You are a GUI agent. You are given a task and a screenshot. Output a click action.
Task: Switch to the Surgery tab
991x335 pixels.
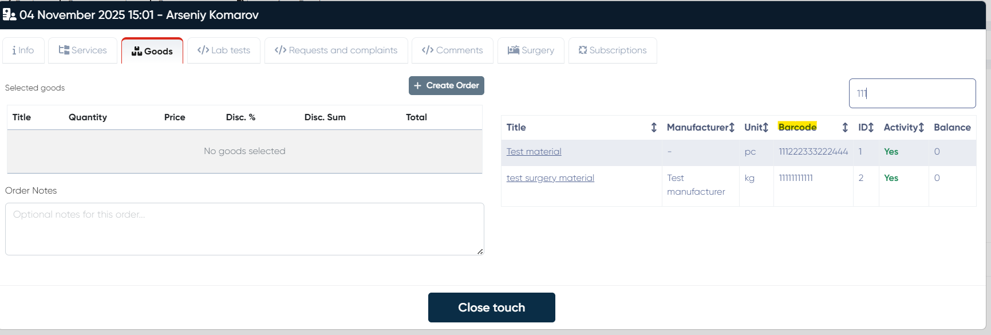point(531,50)
